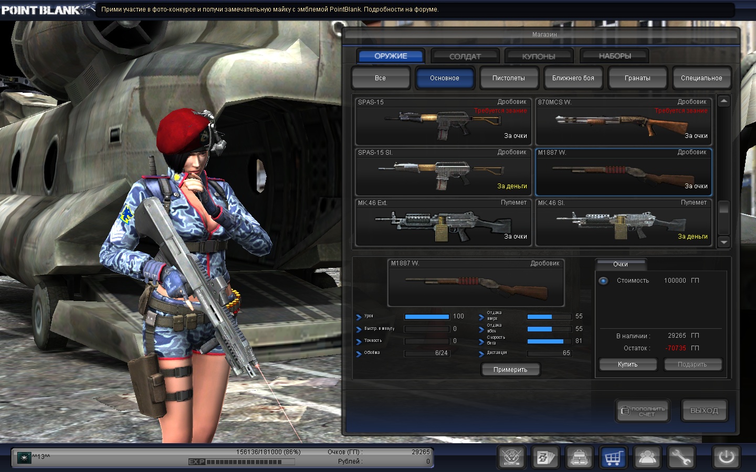Click the blue arrow beside Точность stat
Image resolution: width=756 pixels, height=472 pixels.
coord(359,341)
